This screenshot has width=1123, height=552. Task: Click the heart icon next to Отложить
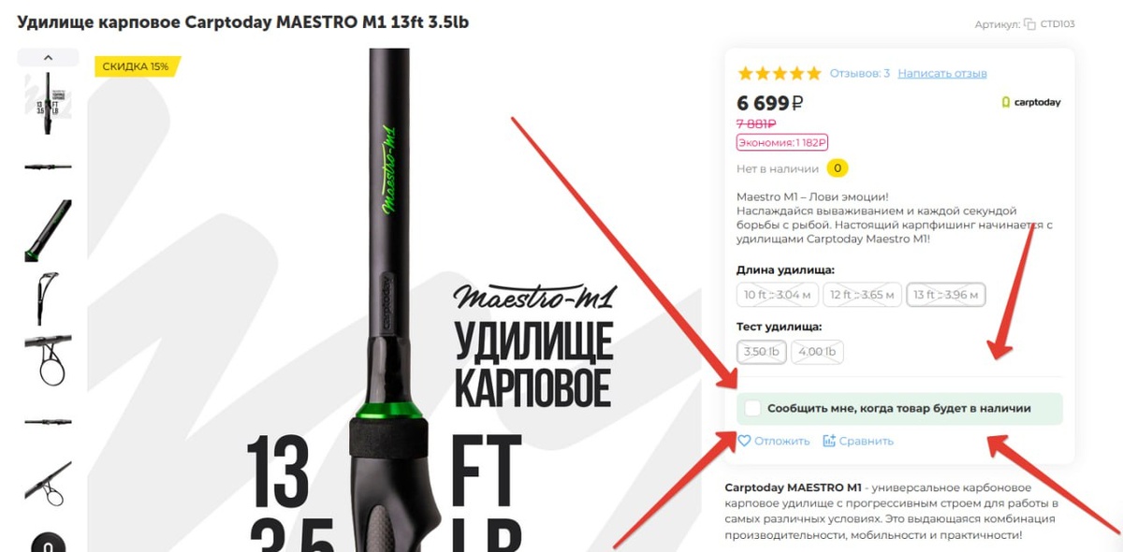(745, 441)
